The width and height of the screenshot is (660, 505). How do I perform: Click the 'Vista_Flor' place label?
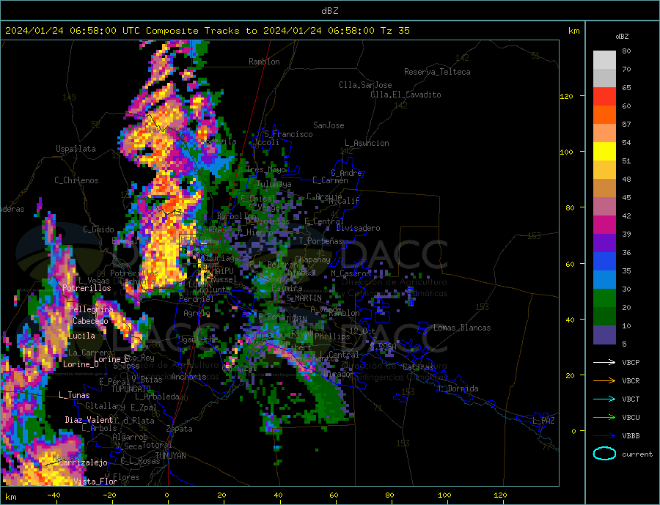95,482
